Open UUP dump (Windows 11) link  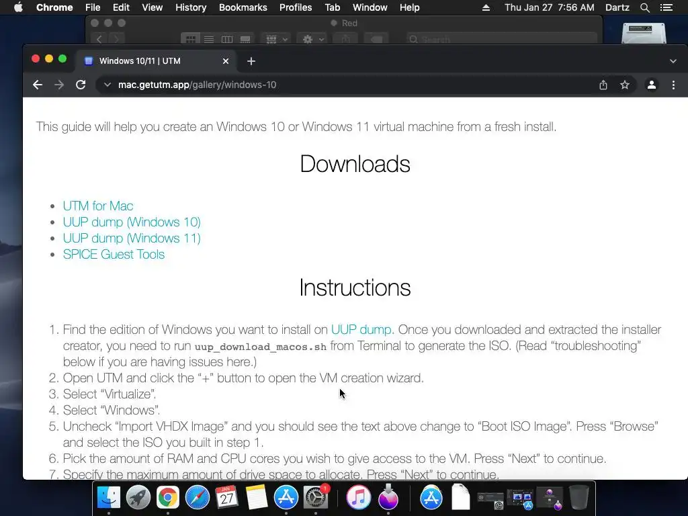coord(132,239)
